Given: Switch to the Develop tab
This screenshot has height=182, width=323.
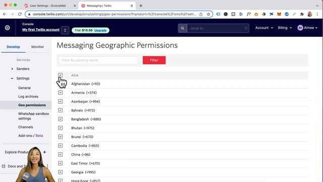Looking at the screenshot, I should pyautogui.click(x=13, y=47).
